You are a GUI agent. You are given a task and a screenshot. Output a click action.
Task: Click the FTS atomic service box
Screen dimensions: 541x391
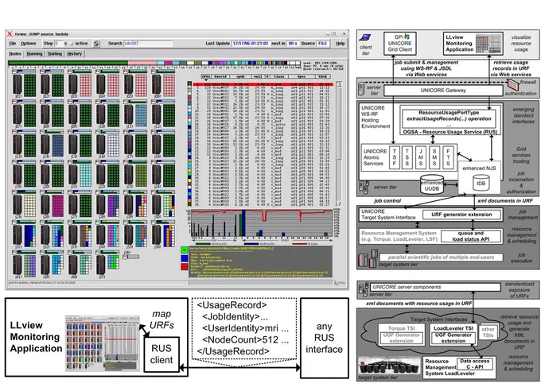tap(448, 157)
